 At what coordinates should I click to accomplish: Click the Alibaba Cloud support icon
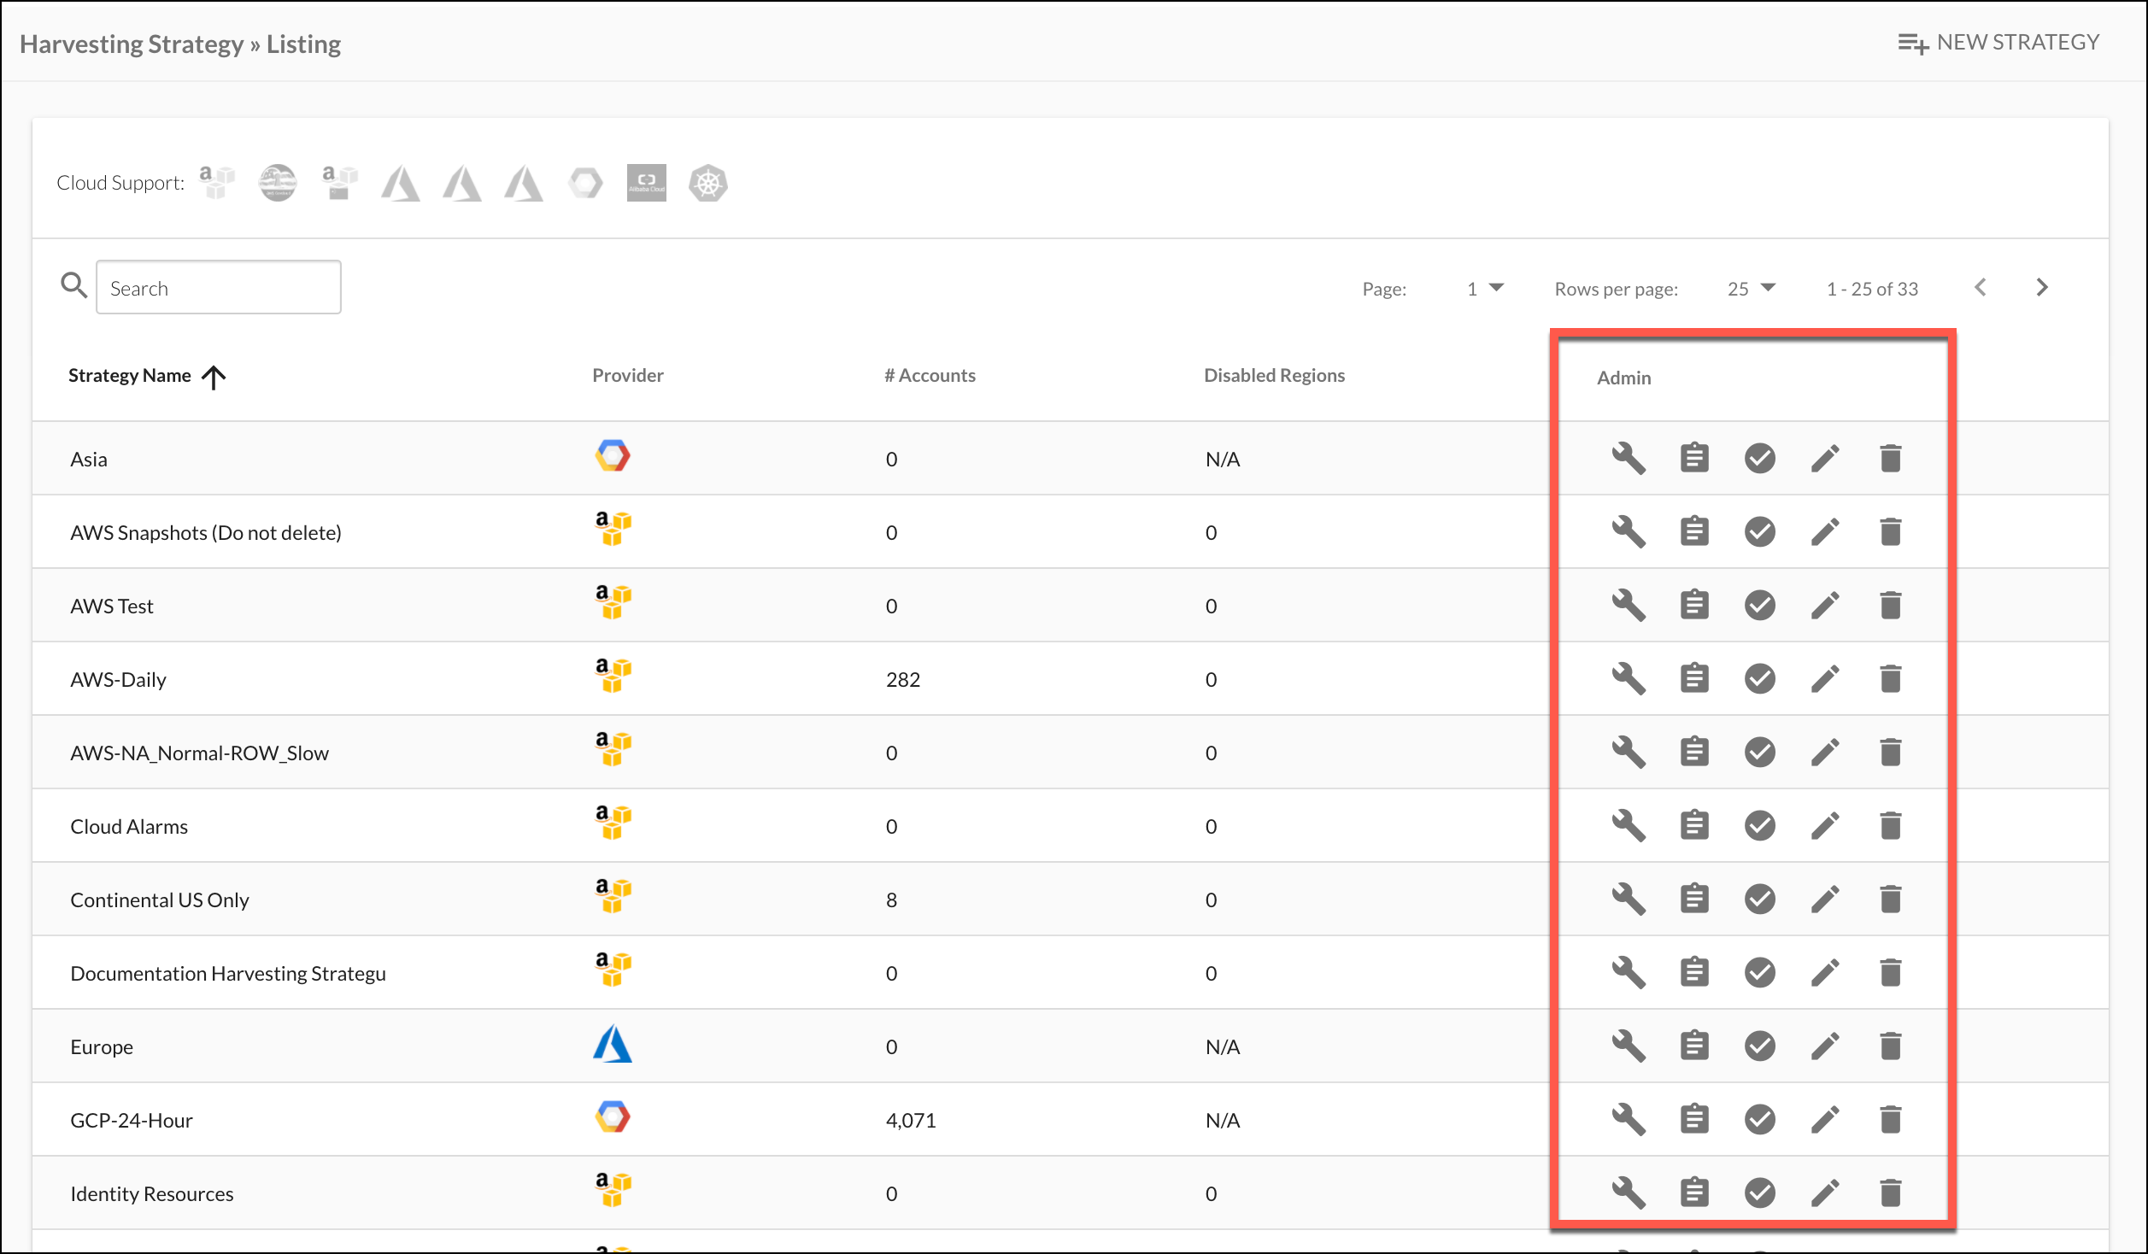(x=646, y=183)
